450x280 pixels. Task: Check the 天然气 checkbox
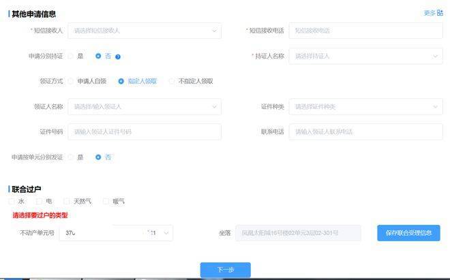click(67, 201)
